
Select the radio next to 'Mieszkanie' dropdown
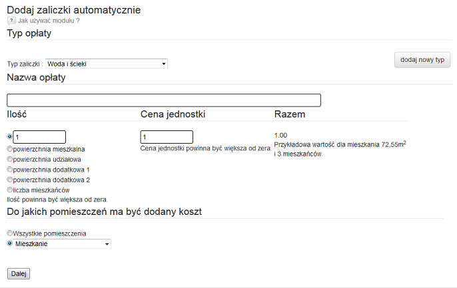[9, 243]
